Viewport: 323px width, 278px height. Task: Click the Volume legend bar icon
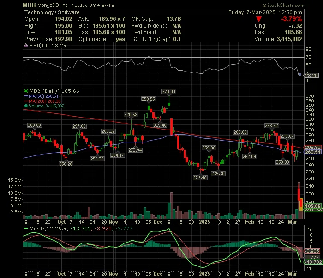(26, 106)
